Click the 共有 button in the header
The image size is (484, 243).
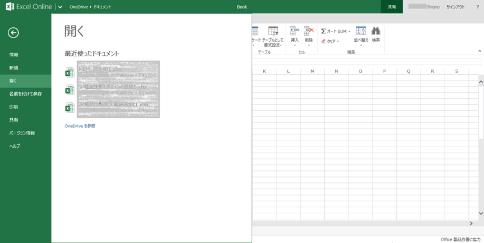click(391, 7)
